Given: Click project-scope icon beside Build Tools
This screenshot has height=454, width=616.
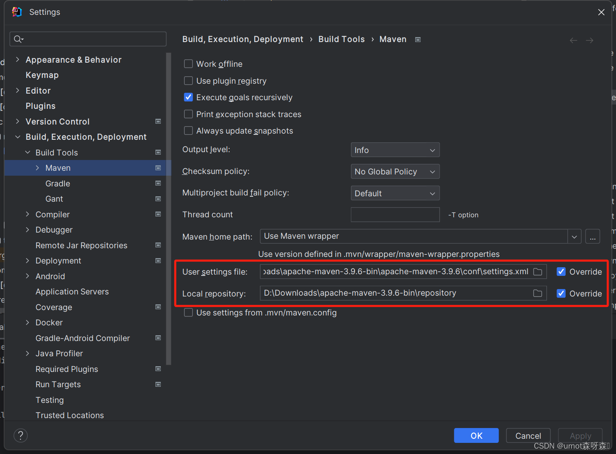Looking at the screenshot, I should (158, 152).
